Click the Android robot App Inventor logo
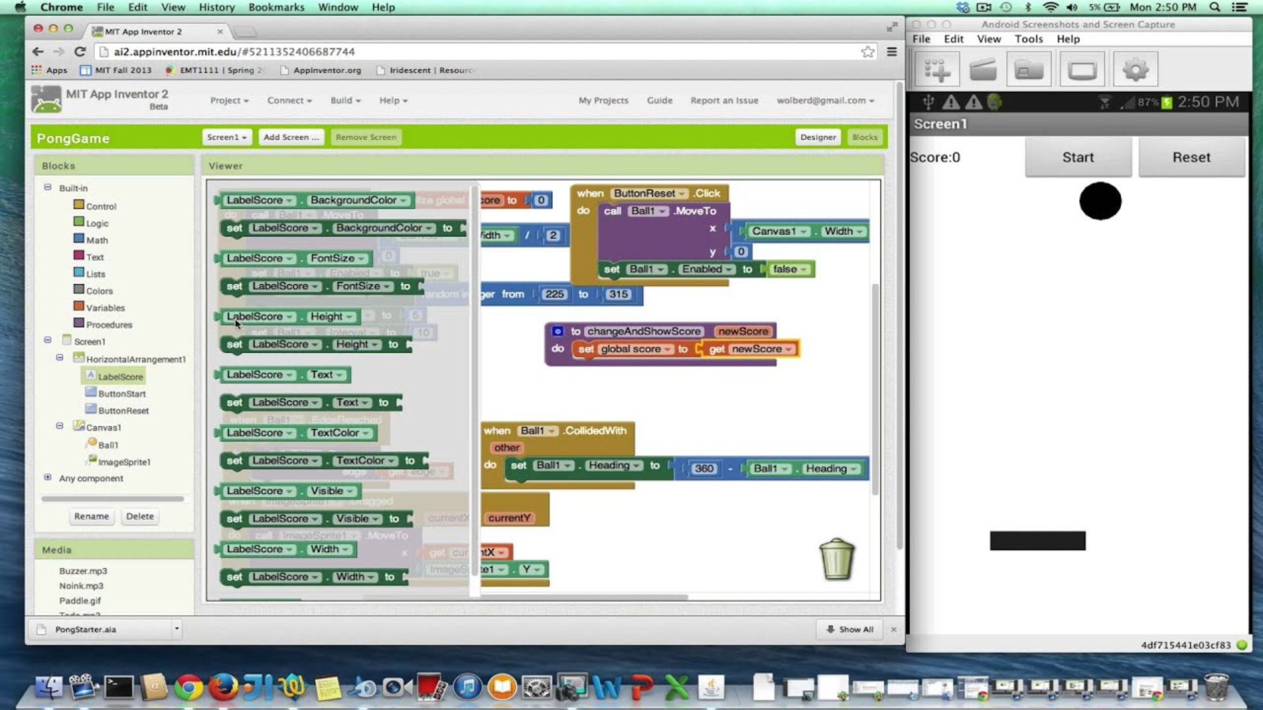 [46, 99]
